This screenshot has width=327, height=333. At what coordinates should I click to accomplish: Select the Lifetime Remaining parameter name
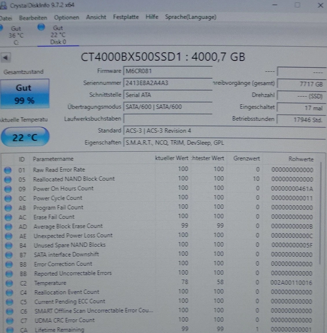[x=59, y=330]
